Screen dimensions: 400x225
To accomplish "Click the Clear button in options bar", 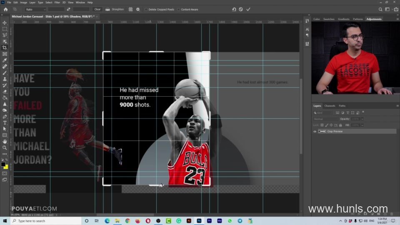I will click(97, 10).
